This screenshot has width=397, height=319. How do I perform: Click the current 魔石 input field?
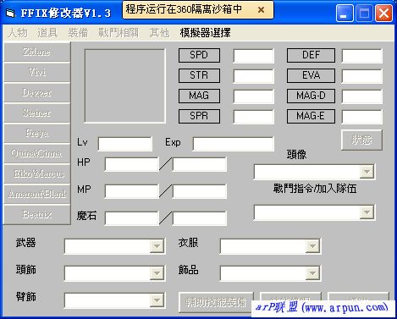pyautogui.click(x=132, y=218)
